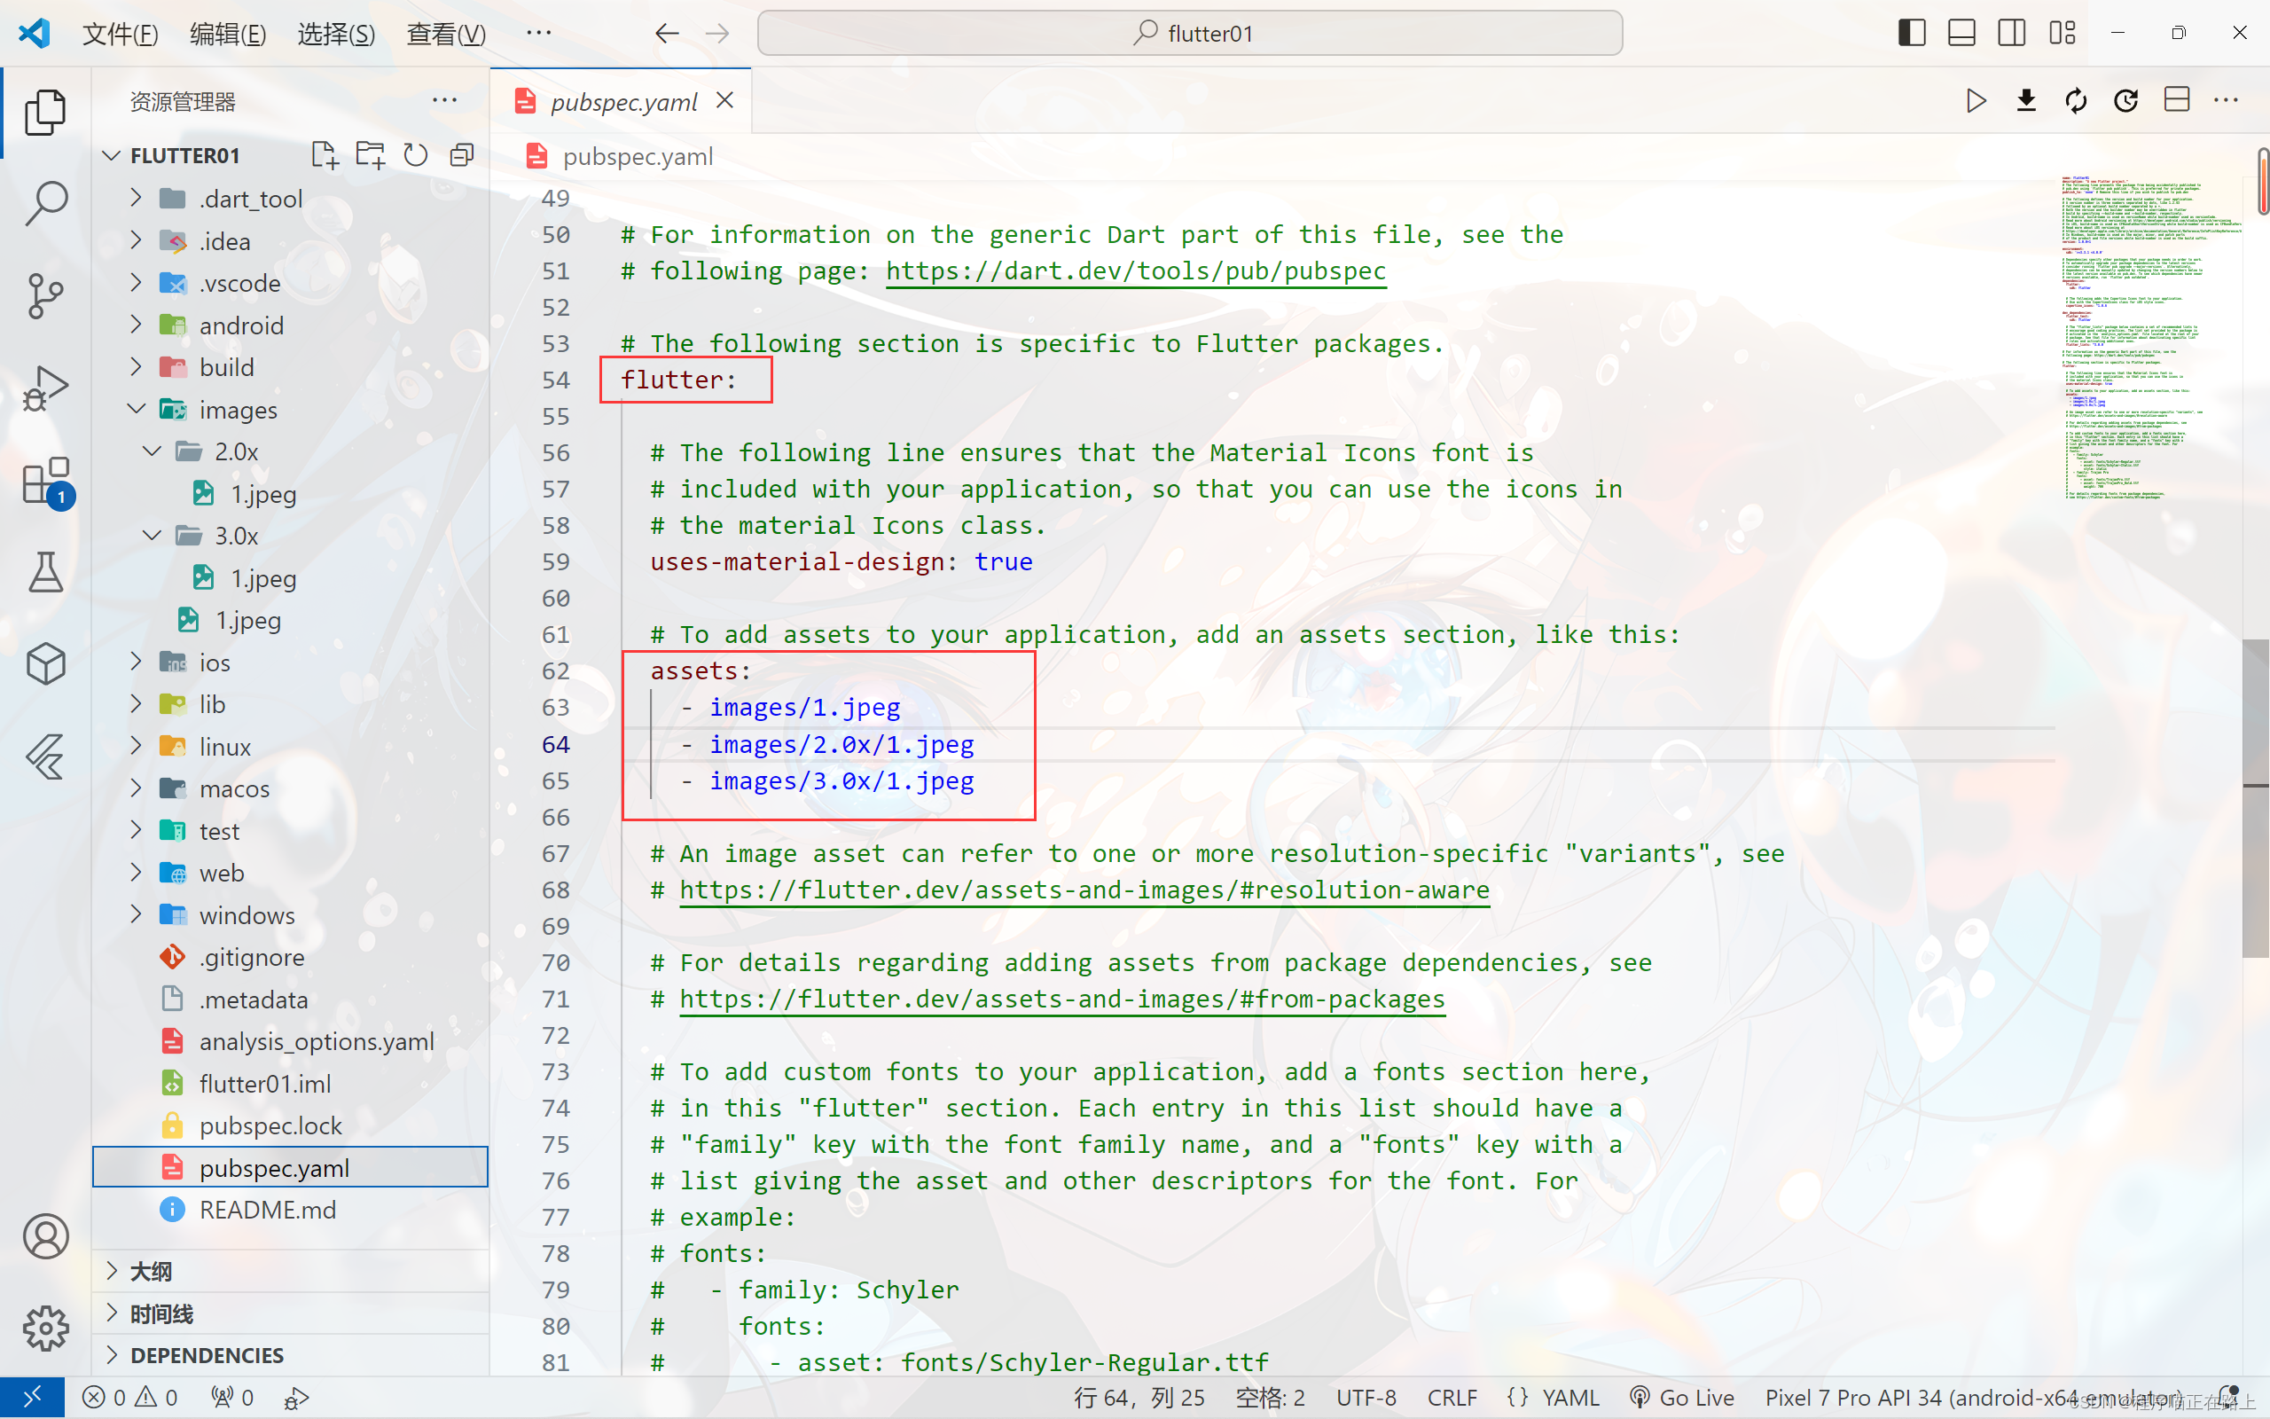Screen dimensions: 2270x1419
Task: Click YAML language mode in status bar
Action: [x=1569, y=1398]
